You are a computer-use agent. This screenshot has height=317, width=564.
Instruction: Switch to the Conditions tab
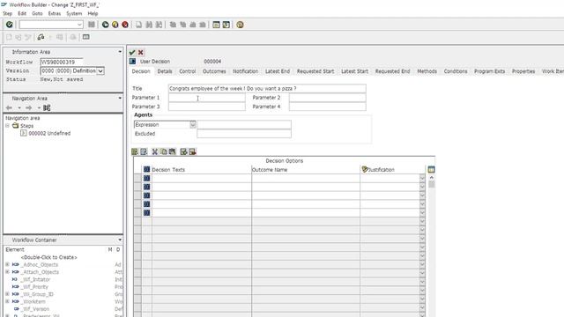click(x=456, y=71)
